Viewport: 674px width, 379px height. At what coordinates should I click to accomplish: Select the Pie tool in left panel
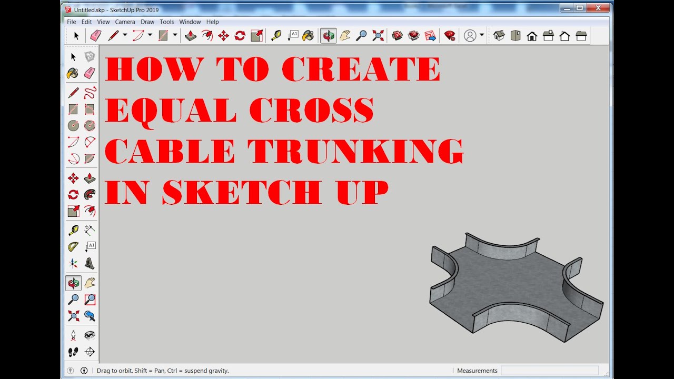(90, 158)
